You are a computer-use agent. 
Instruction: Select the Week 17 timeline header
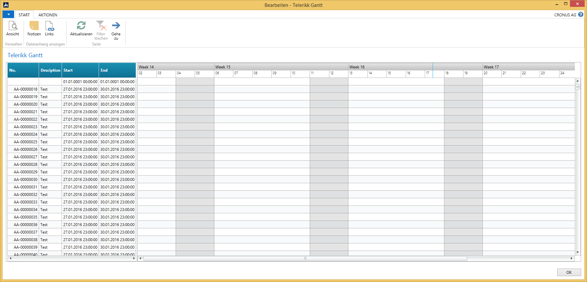[529, 67]
